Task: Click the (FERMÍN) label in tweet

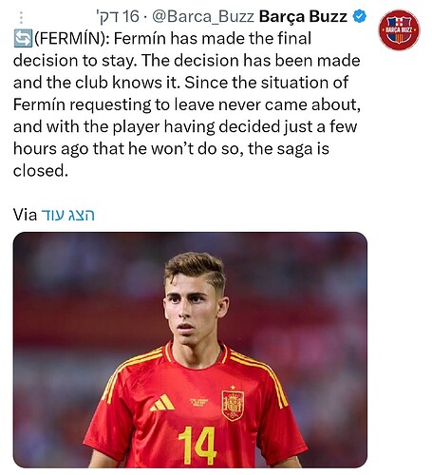Action: [x=71, y=39]
